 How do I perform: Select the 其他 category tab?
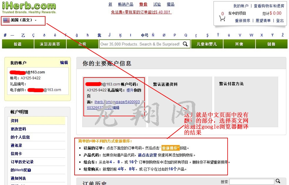tap(239, 44)
